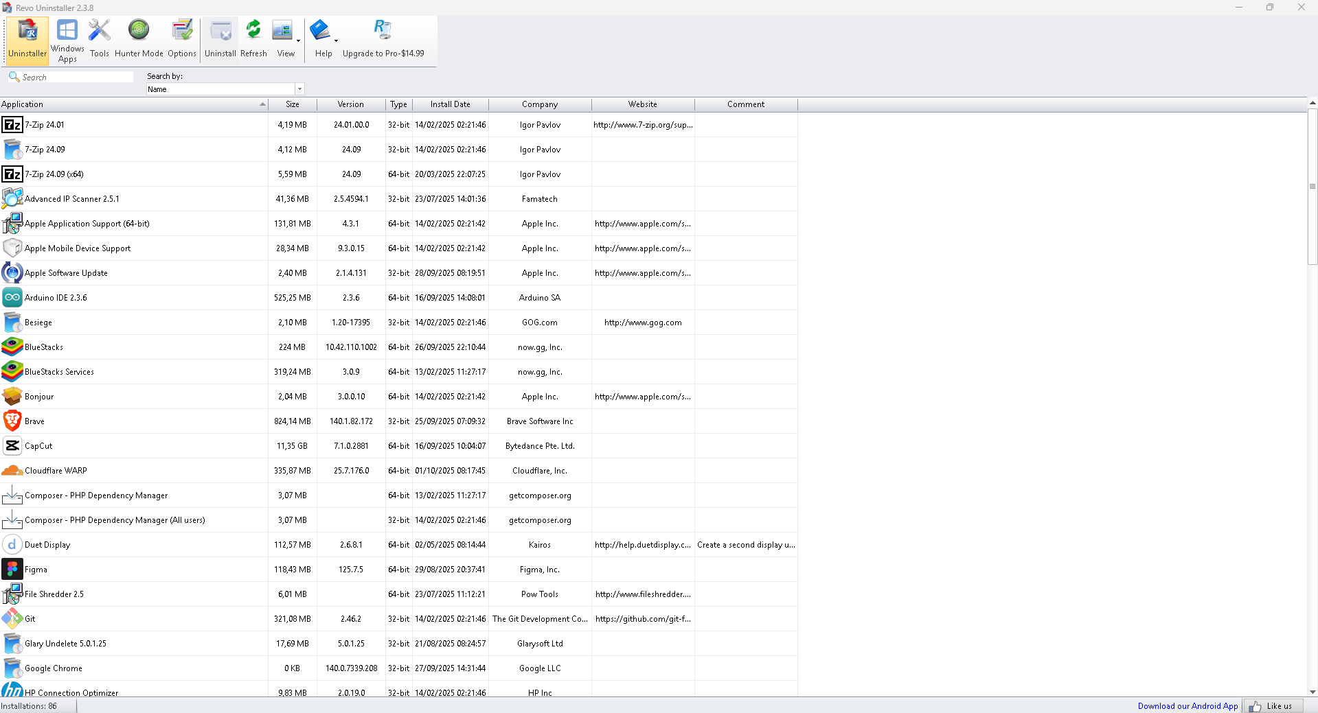Sort by the Size column header

coord(293,104)
